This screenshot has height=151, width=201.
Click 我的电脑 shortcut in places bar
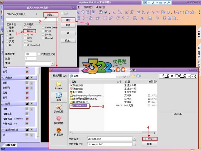(x=59, y=120)
